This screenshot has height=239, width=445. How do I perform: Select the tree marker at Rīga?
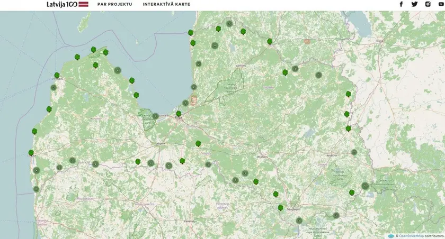click(x=179, y=114)
